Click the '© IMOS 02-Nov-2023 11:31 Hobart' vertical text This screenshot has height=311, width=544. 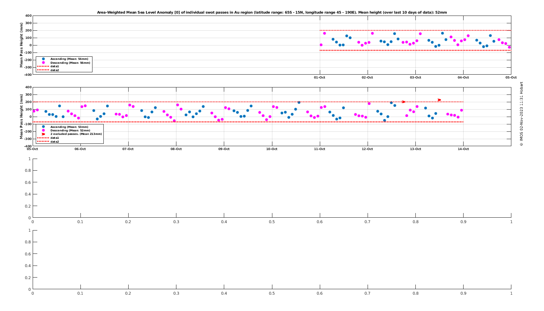pos(521,114)
